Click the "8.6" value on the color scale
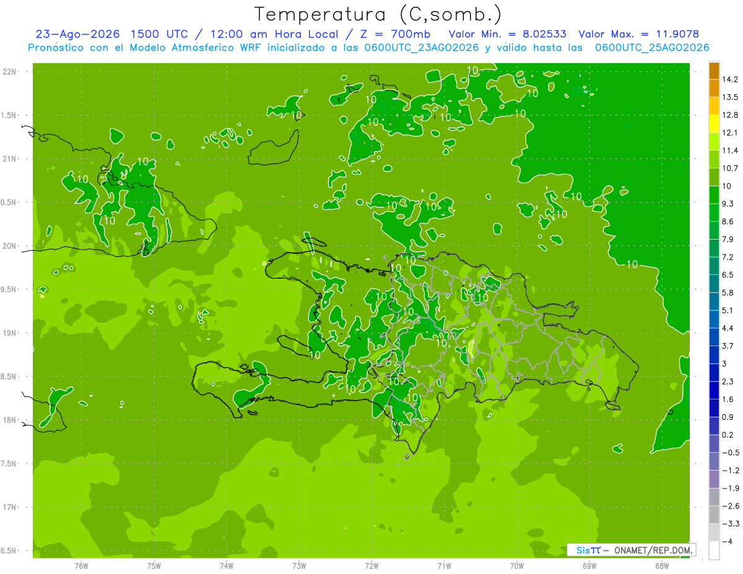The width and height of the screenshot is (743, 574). point(728,222)
